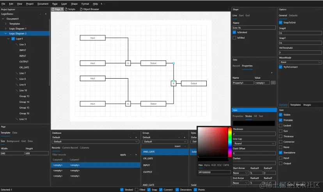Click the insert button in Groups panel
This screenshot has width=323, height=192.
point(177,146)
